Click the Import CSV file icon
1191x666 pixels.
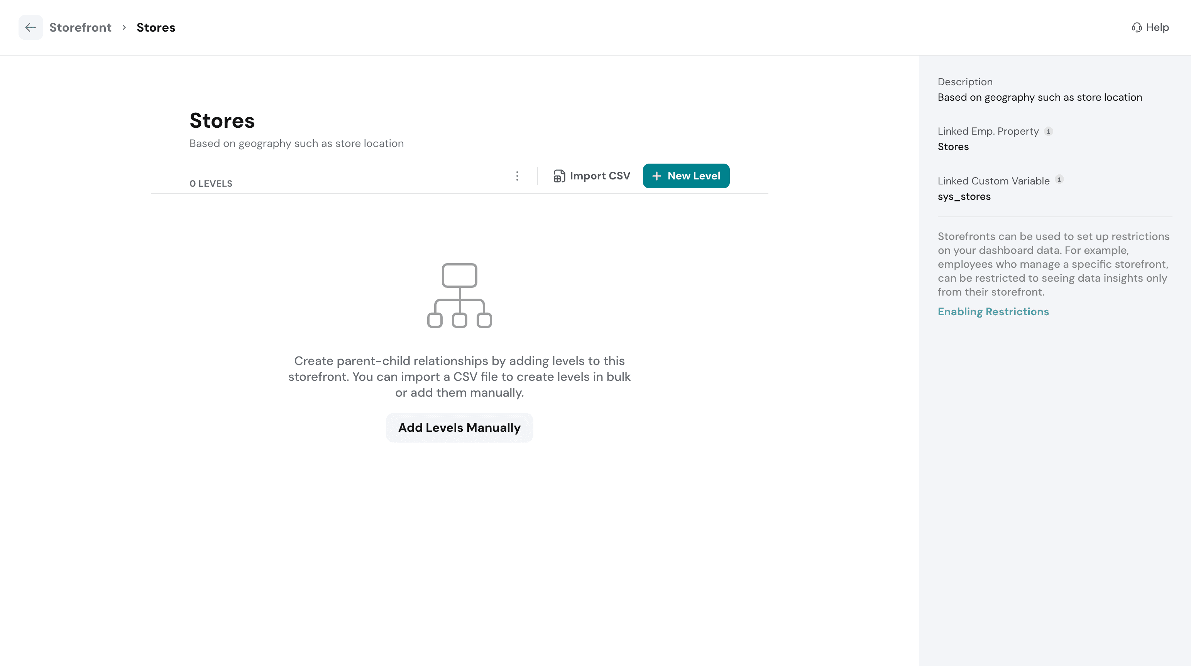[559, 176]
